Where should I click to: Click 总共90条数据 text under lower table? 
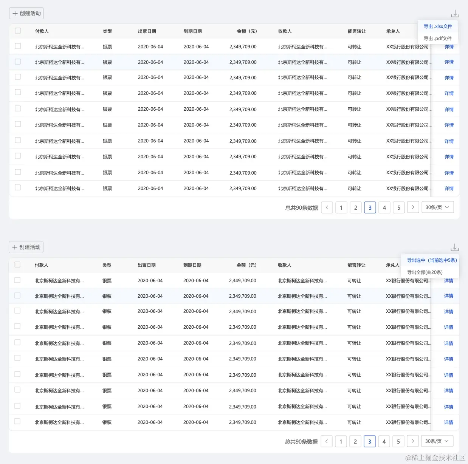[301, 441]
